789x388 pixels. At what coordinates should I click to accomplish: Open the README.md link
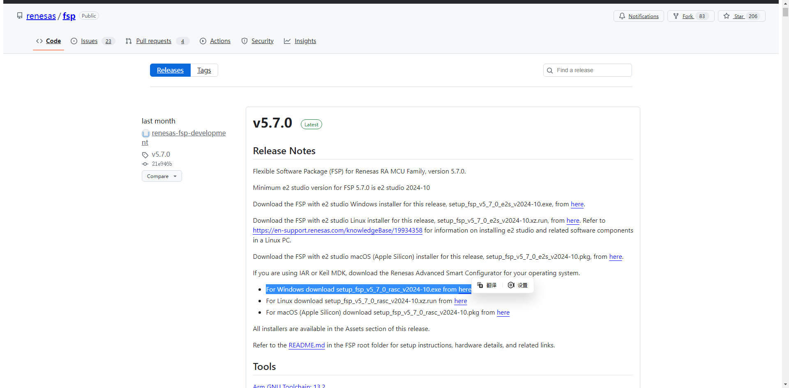click(307, 345)
